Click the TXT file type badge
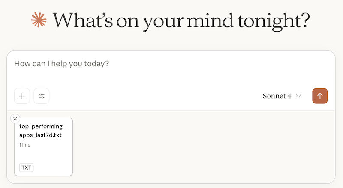The height and width of the screenshot is (188, 343). pos(26,167)
